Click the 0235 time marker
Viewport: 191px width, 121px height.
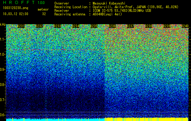click(94, 26)
